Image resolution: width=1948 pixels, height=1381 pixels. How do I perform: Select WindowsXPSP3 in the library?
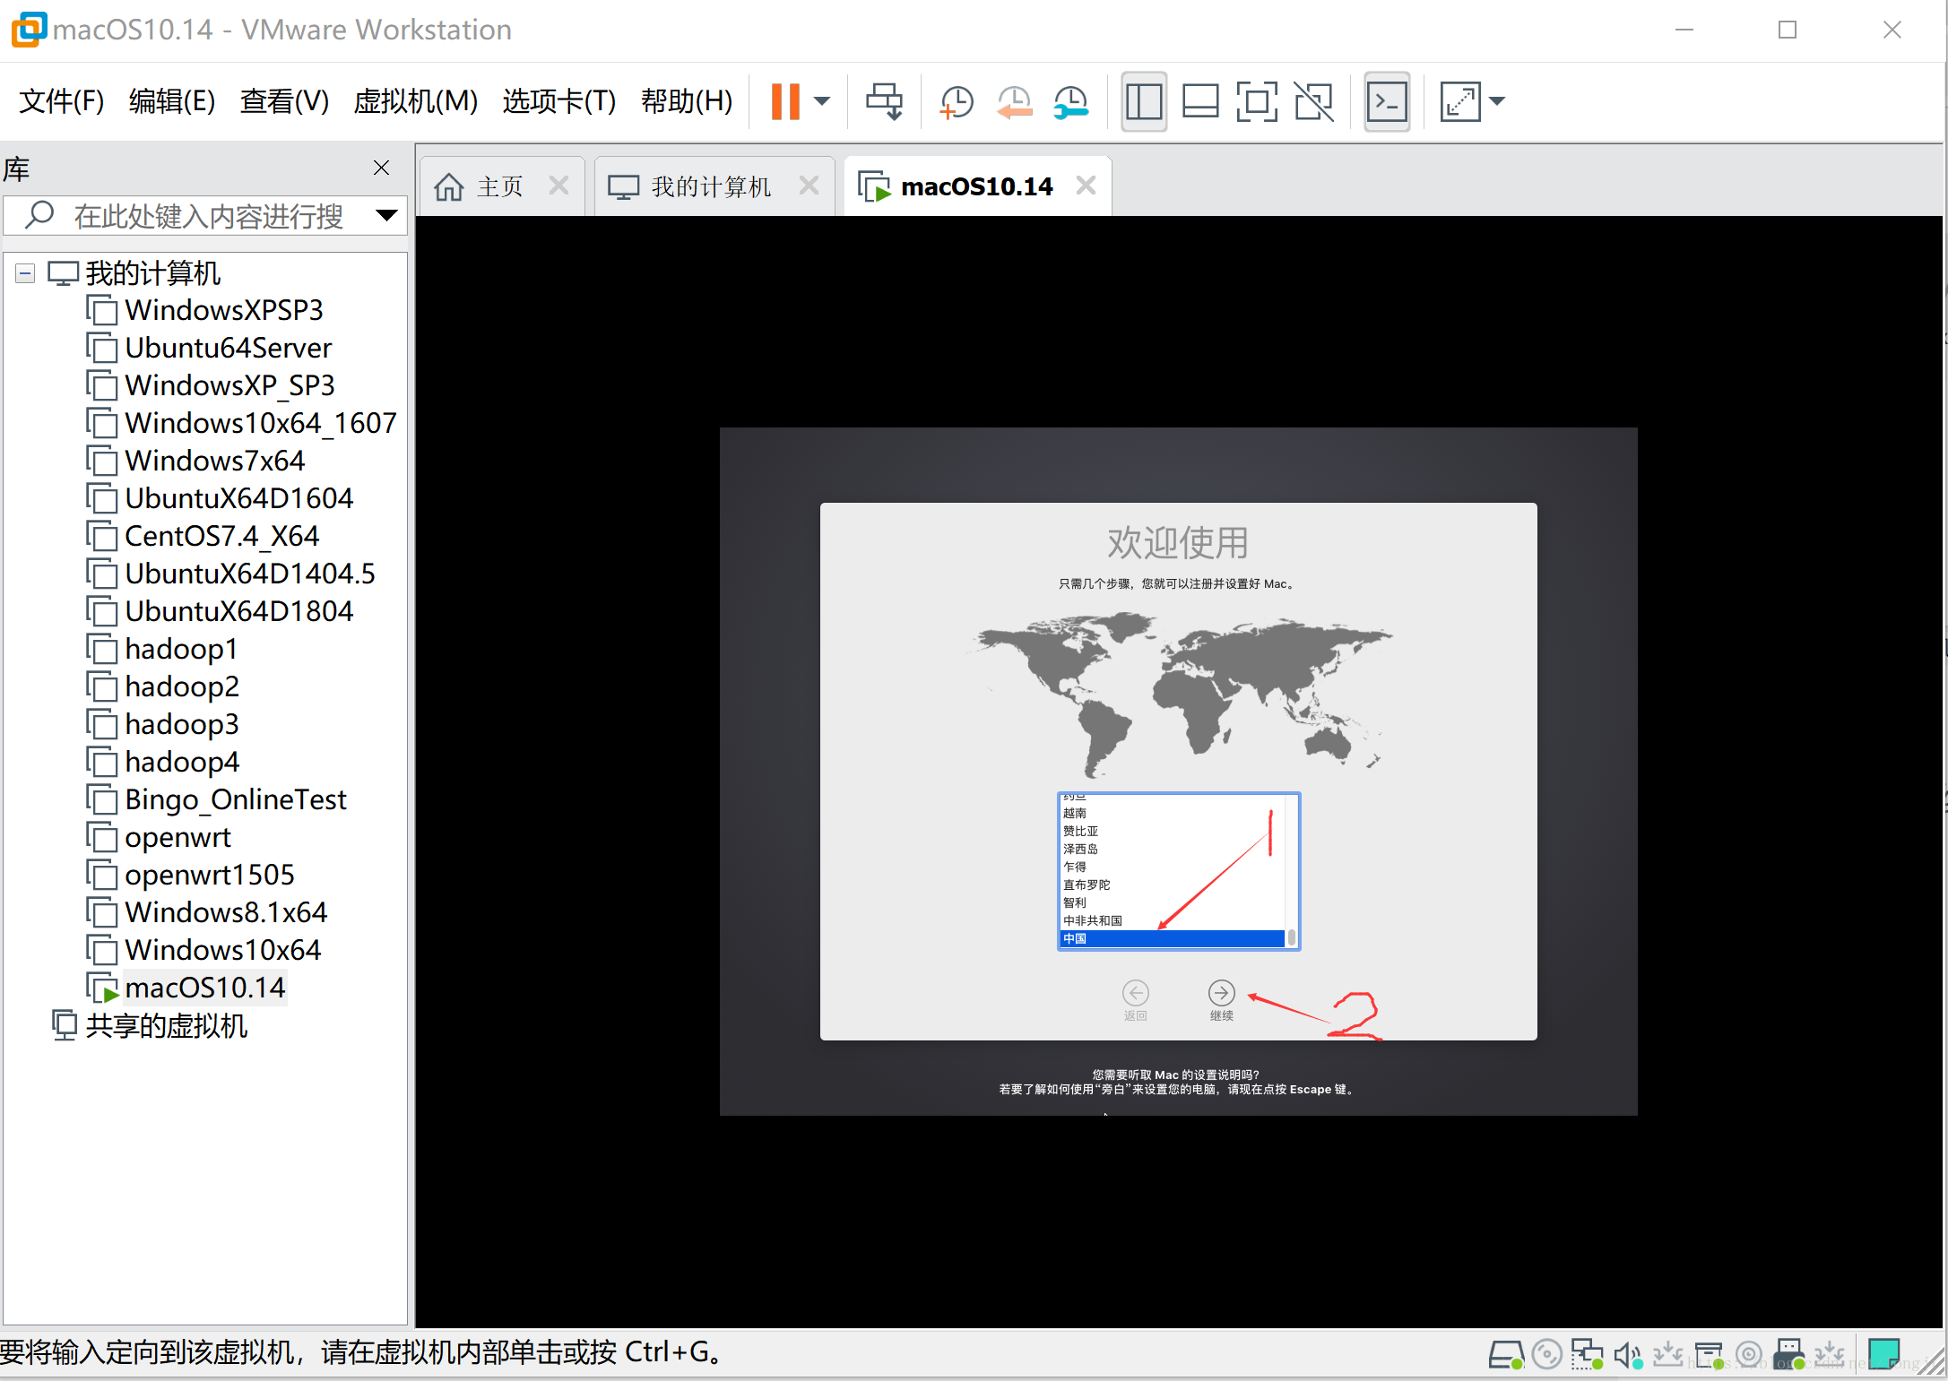(x=223, y=310)
